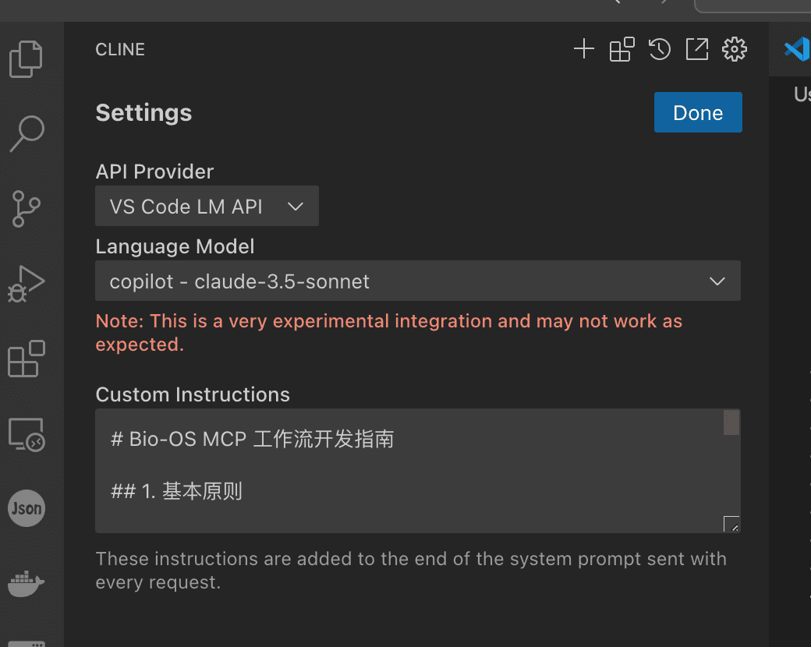
Task: Start a new Cline task with plus icon
Action: [584, 49]
